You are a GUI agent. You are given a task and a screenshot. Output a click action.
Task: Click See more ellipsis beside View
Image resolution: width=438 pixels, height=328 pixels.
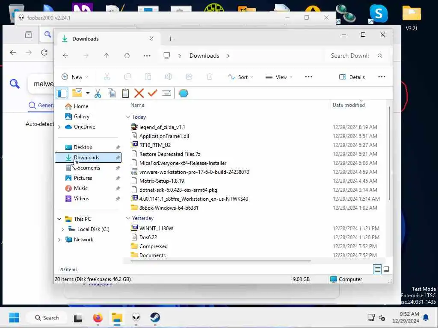[308, 77]
